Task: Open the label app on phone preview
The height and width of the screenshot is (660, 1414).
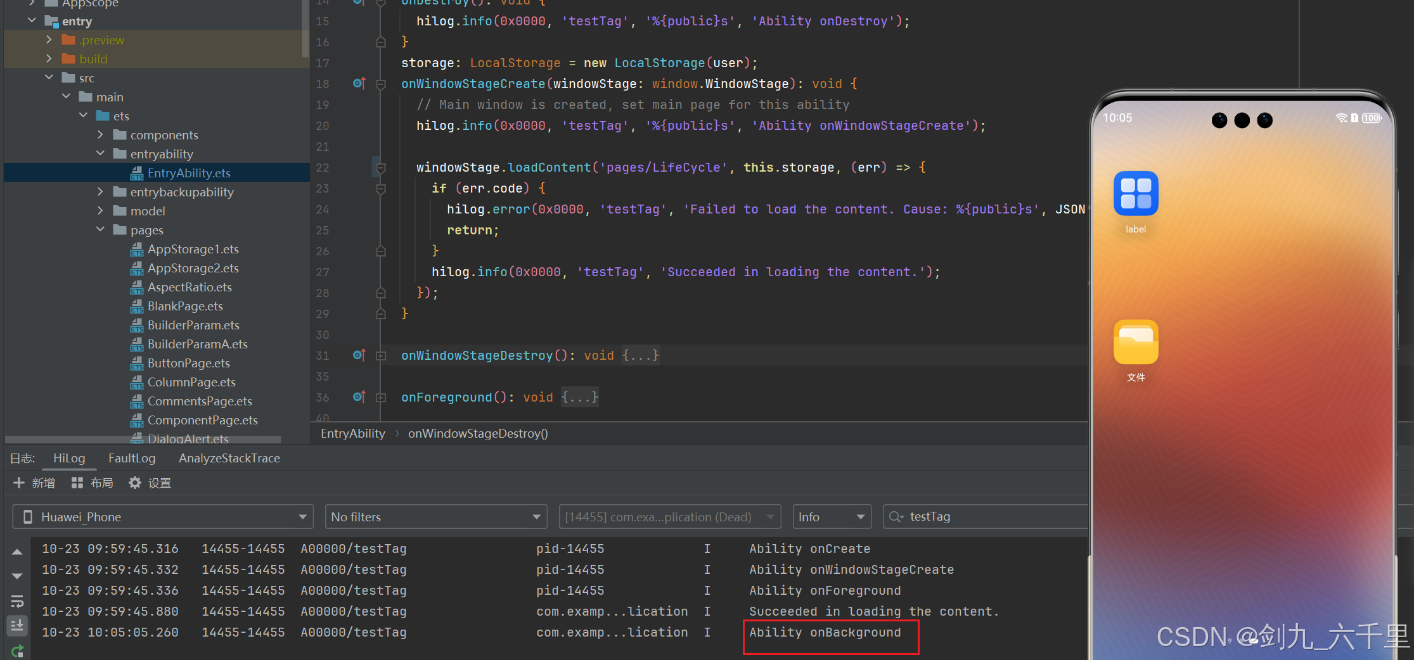Action: [1136, 194]
